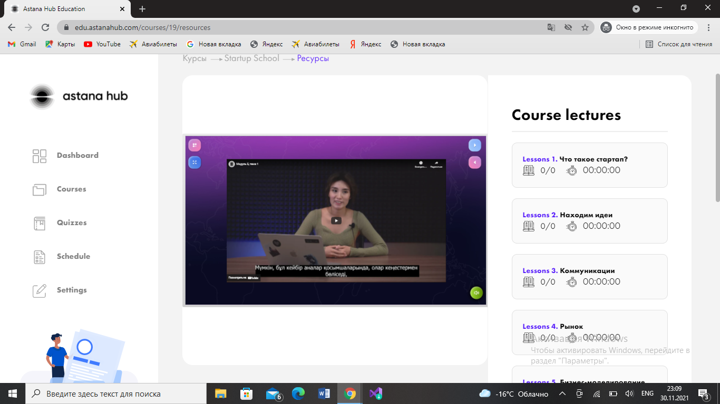The image size is (720, 404).
Task: Click the Startup School breadcrumb link
Action: point(252,58)
